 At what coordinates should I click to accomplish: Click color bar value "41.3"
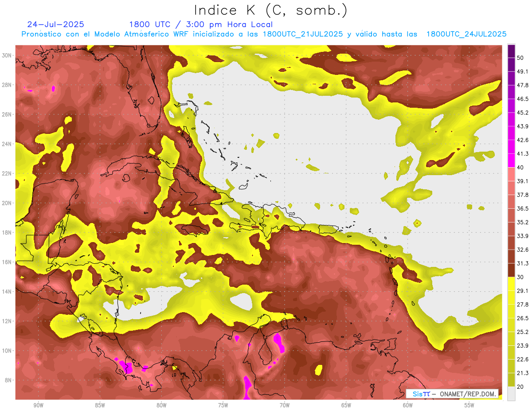click(522, 154)
